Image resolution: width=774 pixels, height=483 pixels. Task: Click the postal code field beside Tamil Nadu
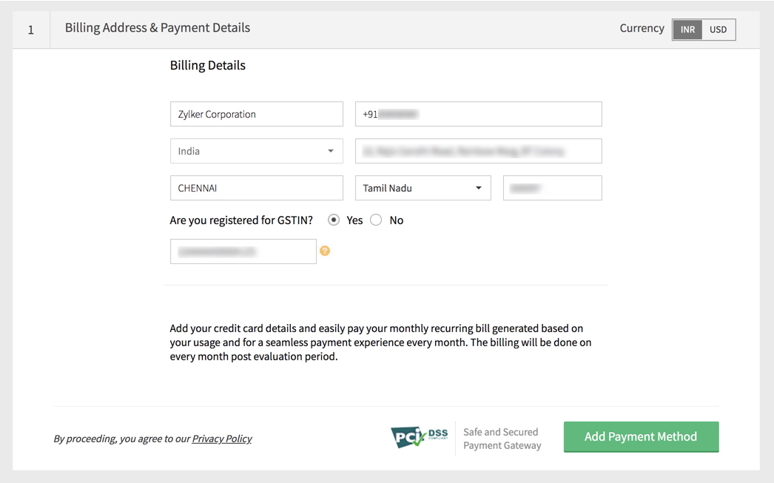tap(552, 188)
